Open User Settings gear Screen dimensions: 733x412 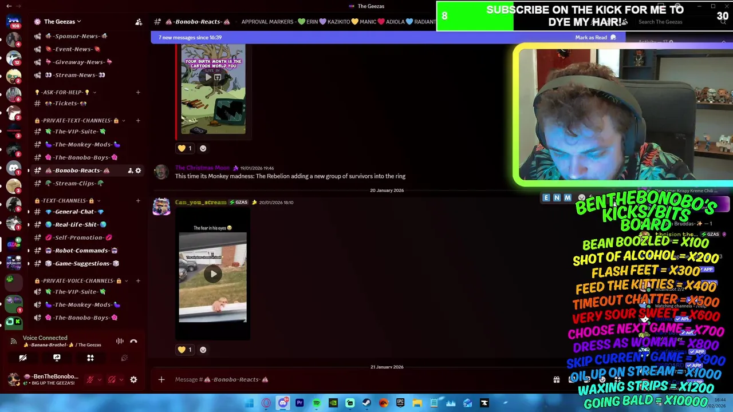[133, 380]
